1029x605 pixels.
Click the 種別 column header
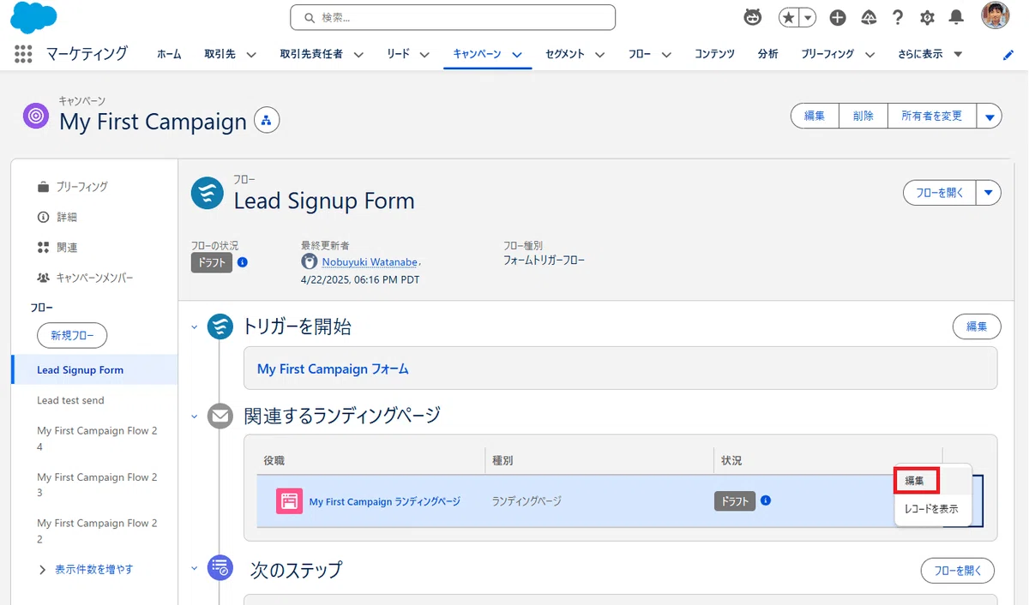coord(502,461)
